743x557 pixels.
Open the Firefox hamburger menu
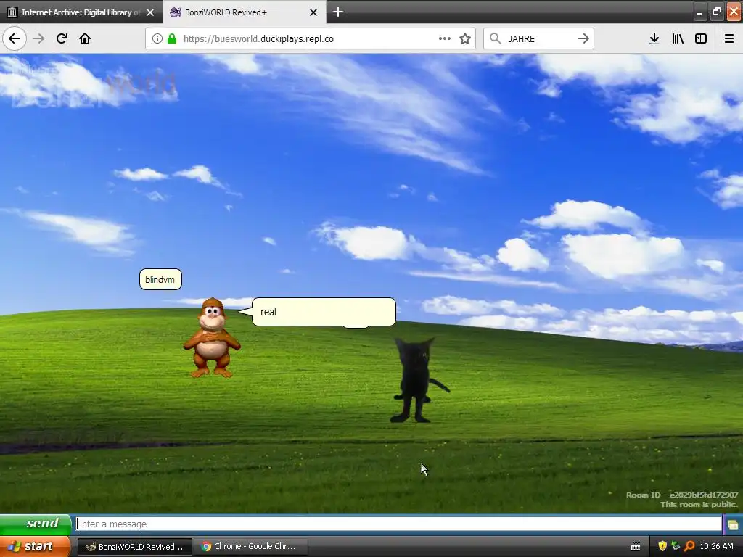tap(728, 38)
